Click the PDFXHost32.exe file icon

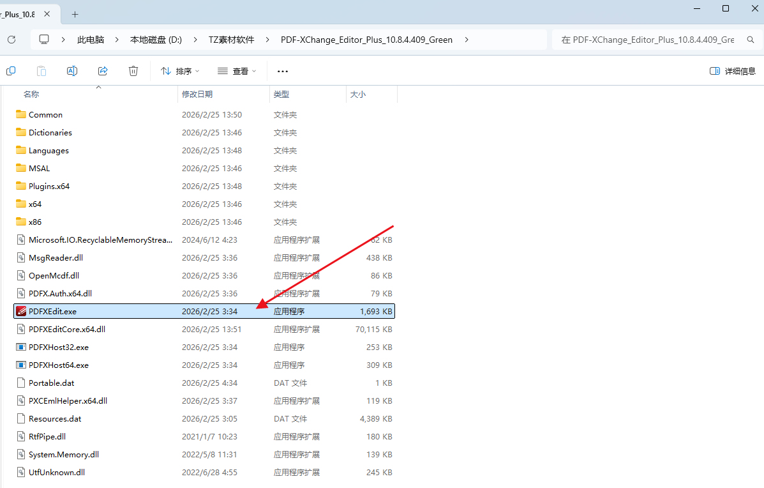(21, 347)
